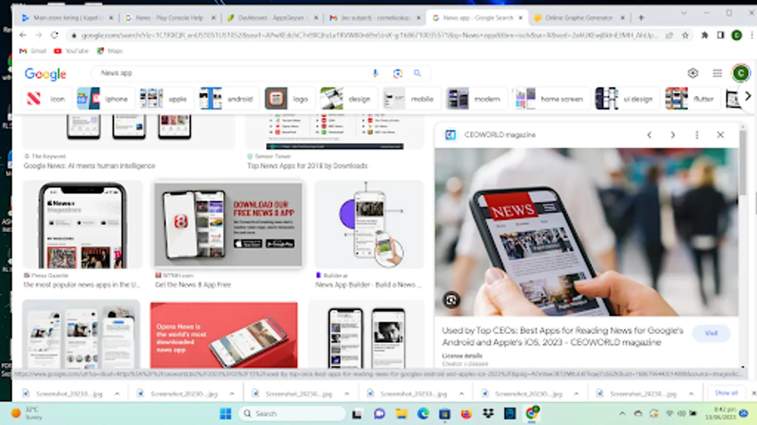Go back to the previous page in Chrome
The image size is (757, 425).
click(23, 35)
